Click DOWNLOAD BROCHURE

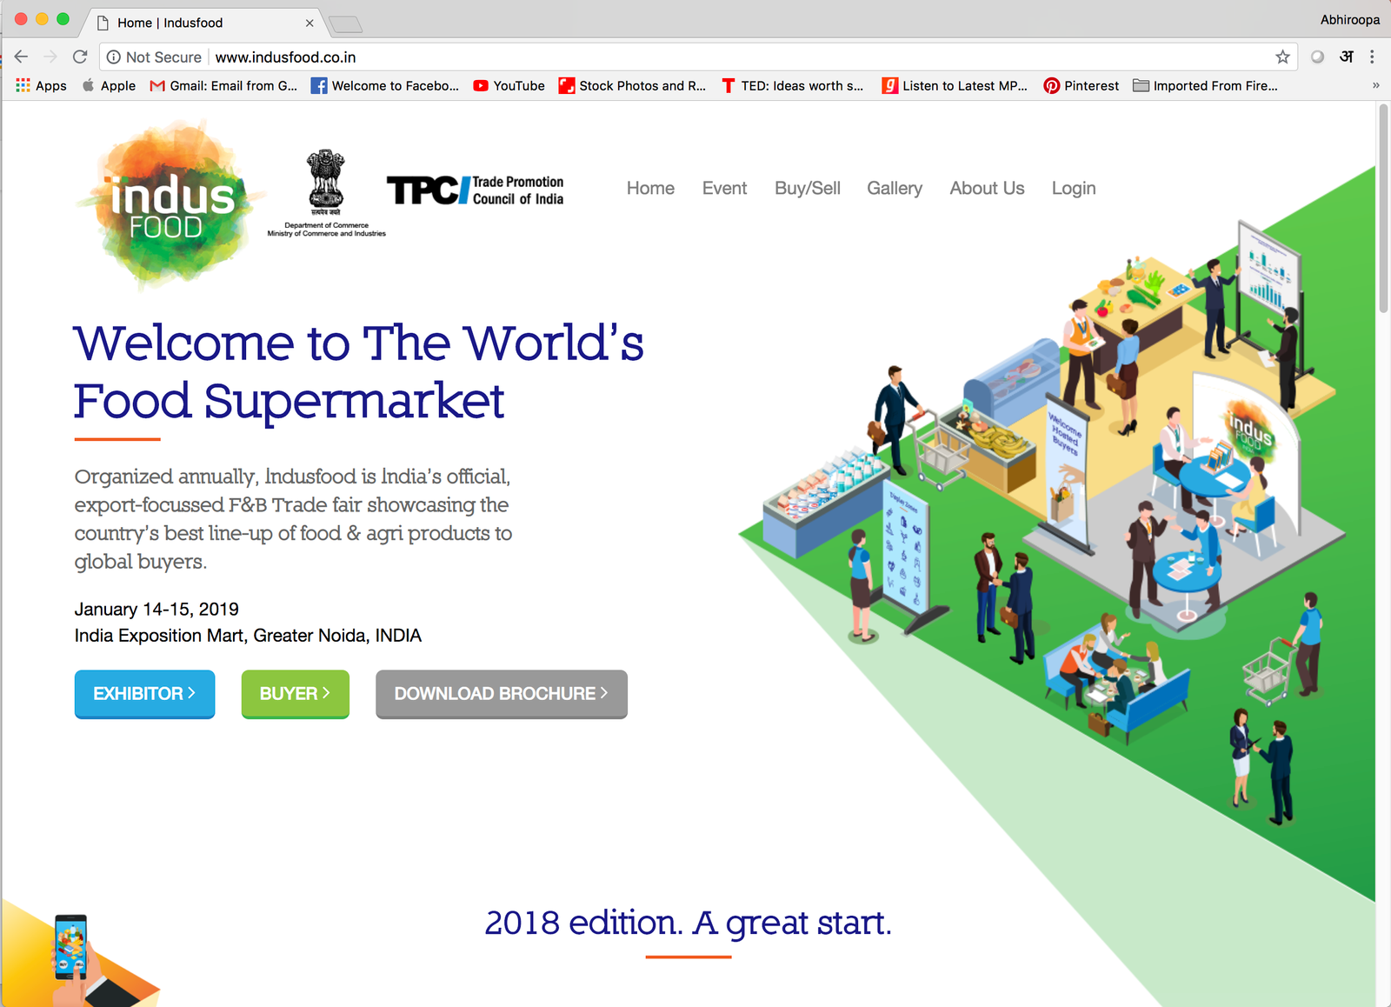[x=501, y=694]
